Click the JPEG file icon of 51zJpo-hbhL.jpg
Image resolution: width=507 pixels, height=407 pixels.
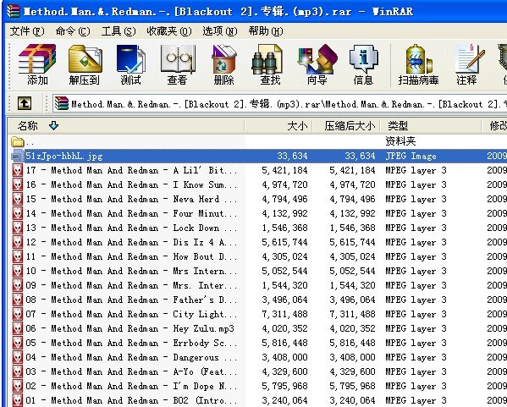[x=18, y=156]
